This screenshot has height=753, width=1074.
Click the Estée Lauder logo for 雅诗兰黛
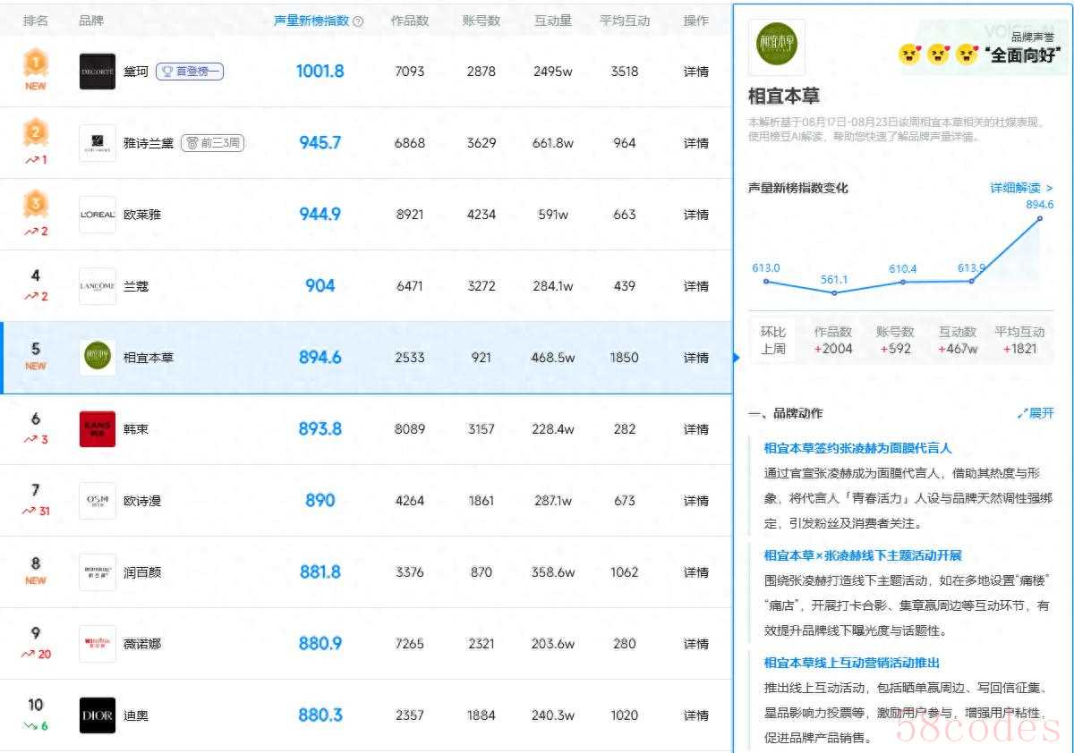(x=97, y=143)
